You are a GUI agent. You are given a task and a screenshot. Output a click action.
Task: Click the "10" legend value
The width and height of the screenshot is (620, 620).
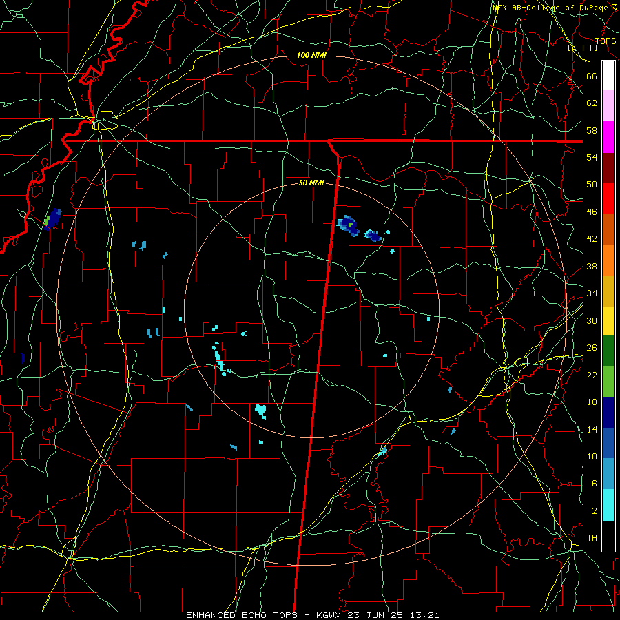click(x=592, y=456)
